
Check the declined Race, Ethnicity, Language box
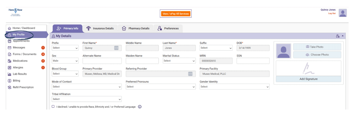[53, 107]
